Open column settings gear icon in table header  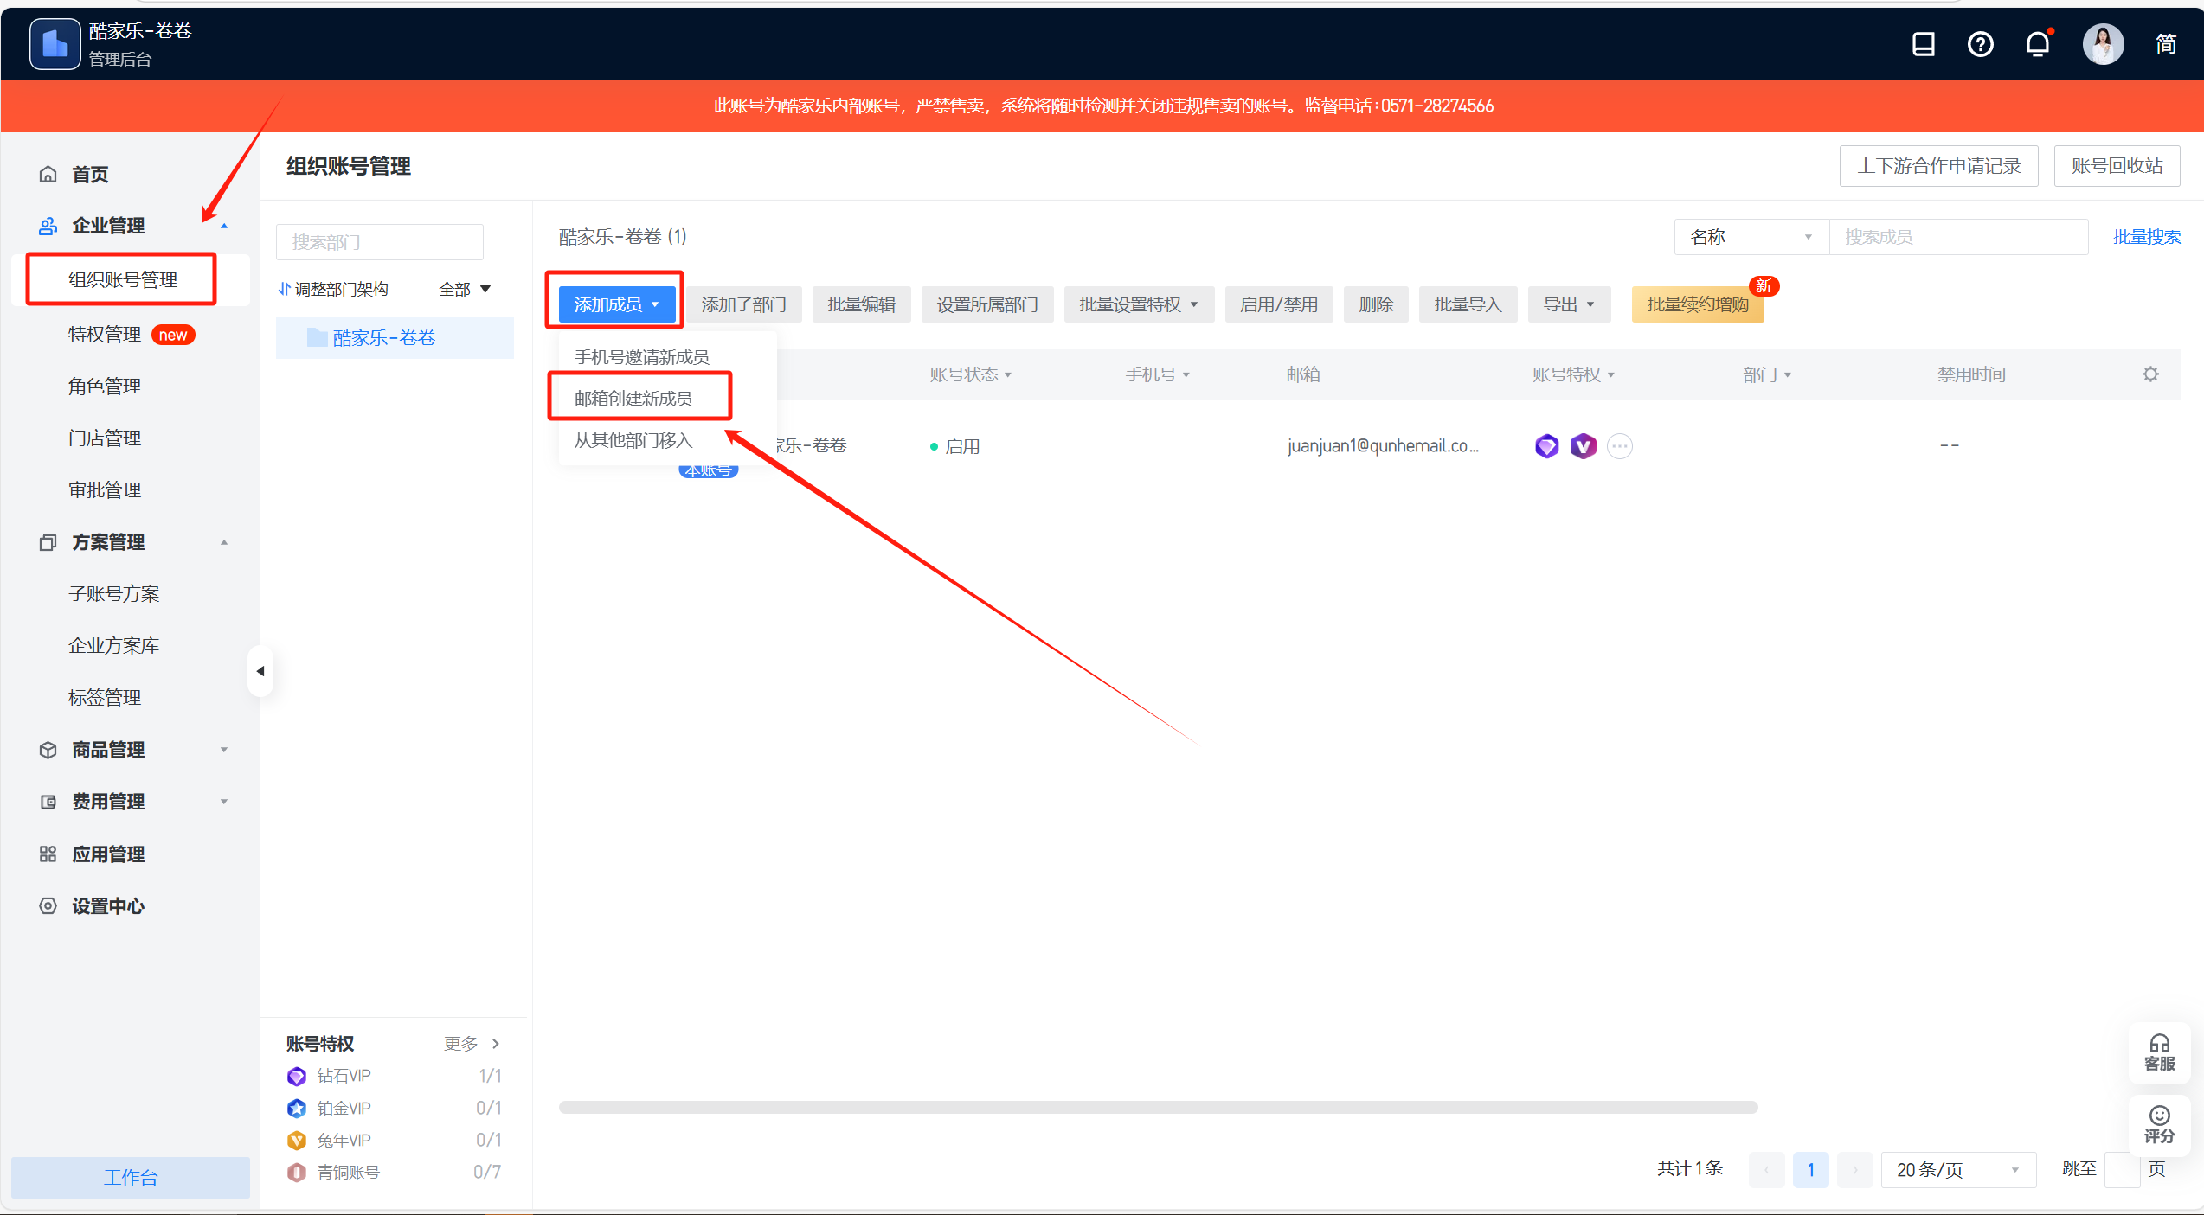(x=2150, y=374)
